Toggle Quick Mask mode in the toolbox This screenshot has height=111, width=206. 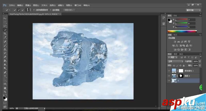coord(5,103)
